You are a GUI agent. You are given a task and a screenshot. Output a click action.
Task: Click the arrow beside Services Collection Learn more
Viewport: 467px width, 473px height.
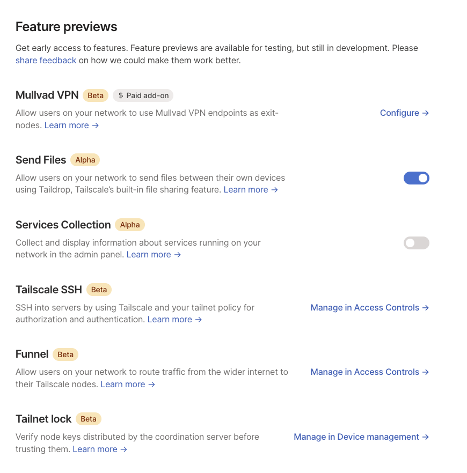tap(177, 254)
